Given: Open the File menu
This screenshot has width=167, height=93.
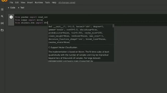Looking at the screenshot, I should coord(11,3).
